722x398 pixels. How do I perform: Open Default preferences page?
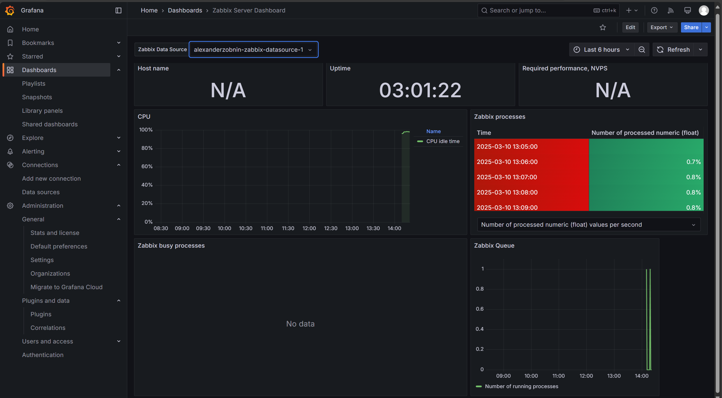click(x=59, y=246)
